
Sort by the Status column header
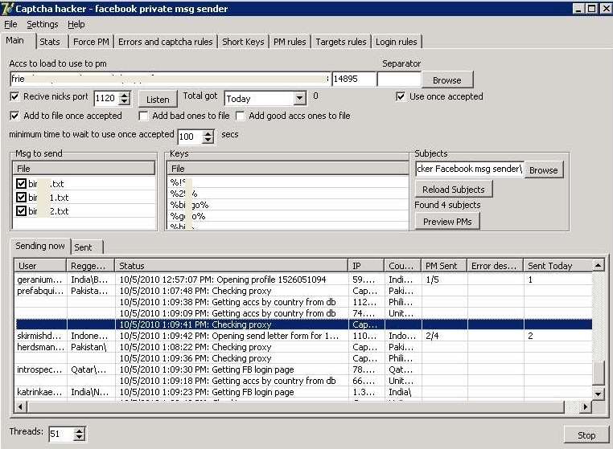point(231,266)
